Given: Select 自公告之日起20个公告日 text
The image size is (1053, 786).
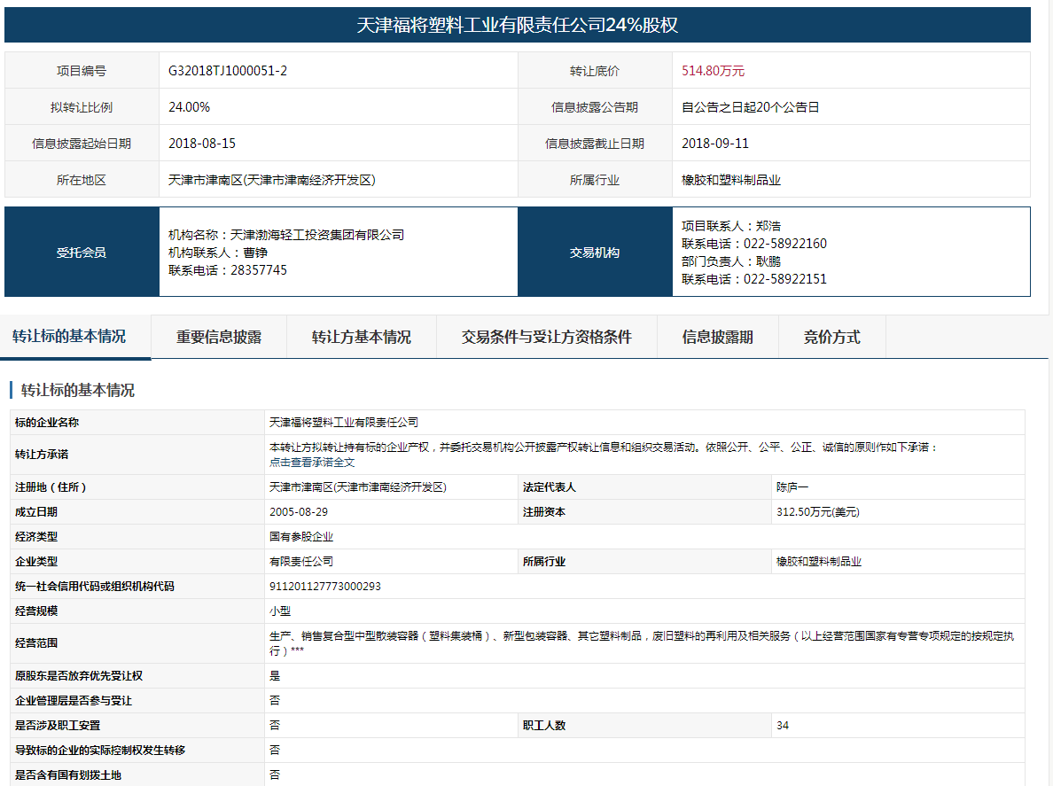Looking at the screenshot, I should coord(750,106).
